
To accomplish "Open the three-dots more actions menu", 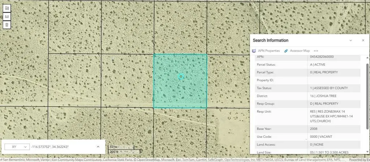I will point(316,51).
